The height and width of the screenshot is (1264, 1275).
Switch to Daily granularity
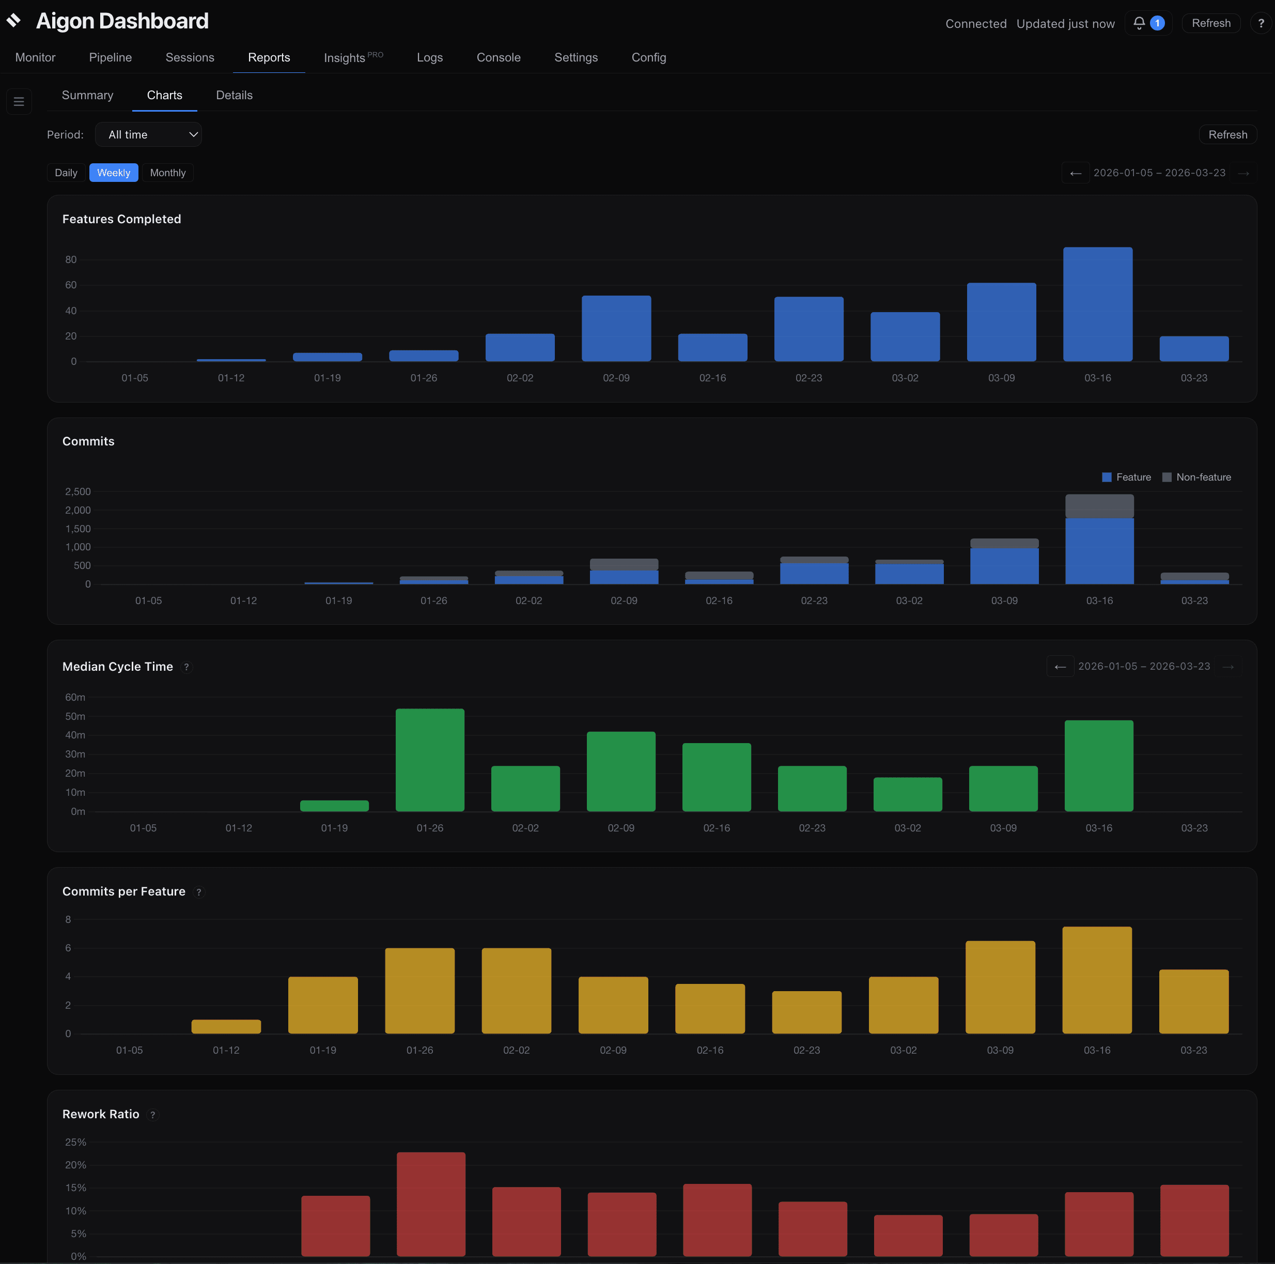(66, 172)
